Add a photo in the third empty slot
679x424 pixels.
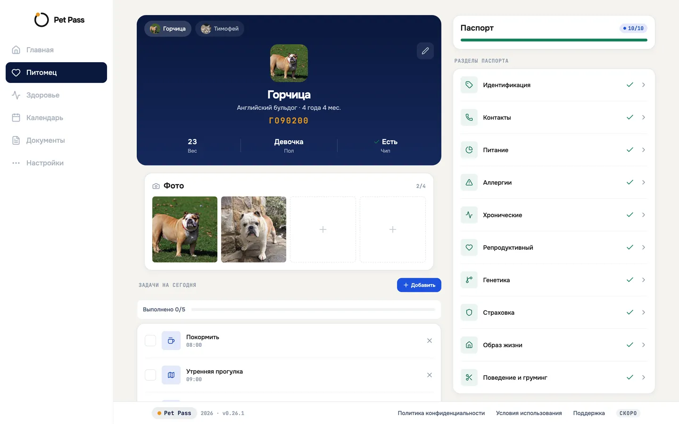(323, 229)
